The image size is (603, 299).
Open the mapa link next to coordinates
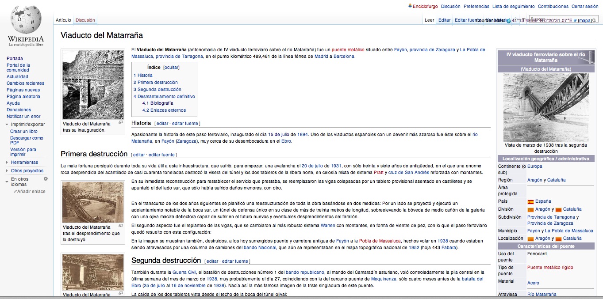584,20
